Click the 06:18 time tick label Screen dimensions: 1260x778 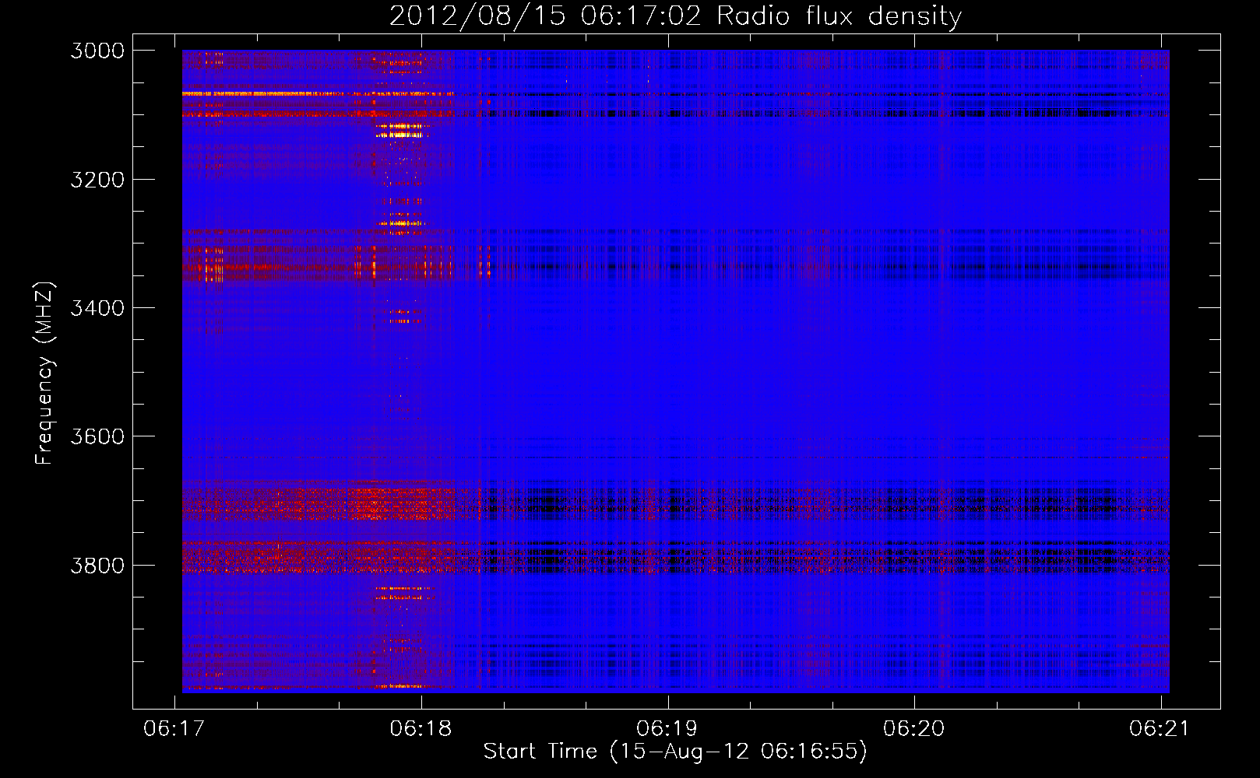tap(421, 728)
